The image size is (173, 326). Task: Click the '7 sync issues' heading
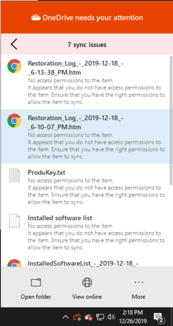coord(87,45)
